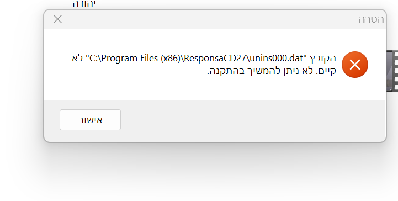
Task: Close the הסרה dialog with the X
Action: coord(57,19)
